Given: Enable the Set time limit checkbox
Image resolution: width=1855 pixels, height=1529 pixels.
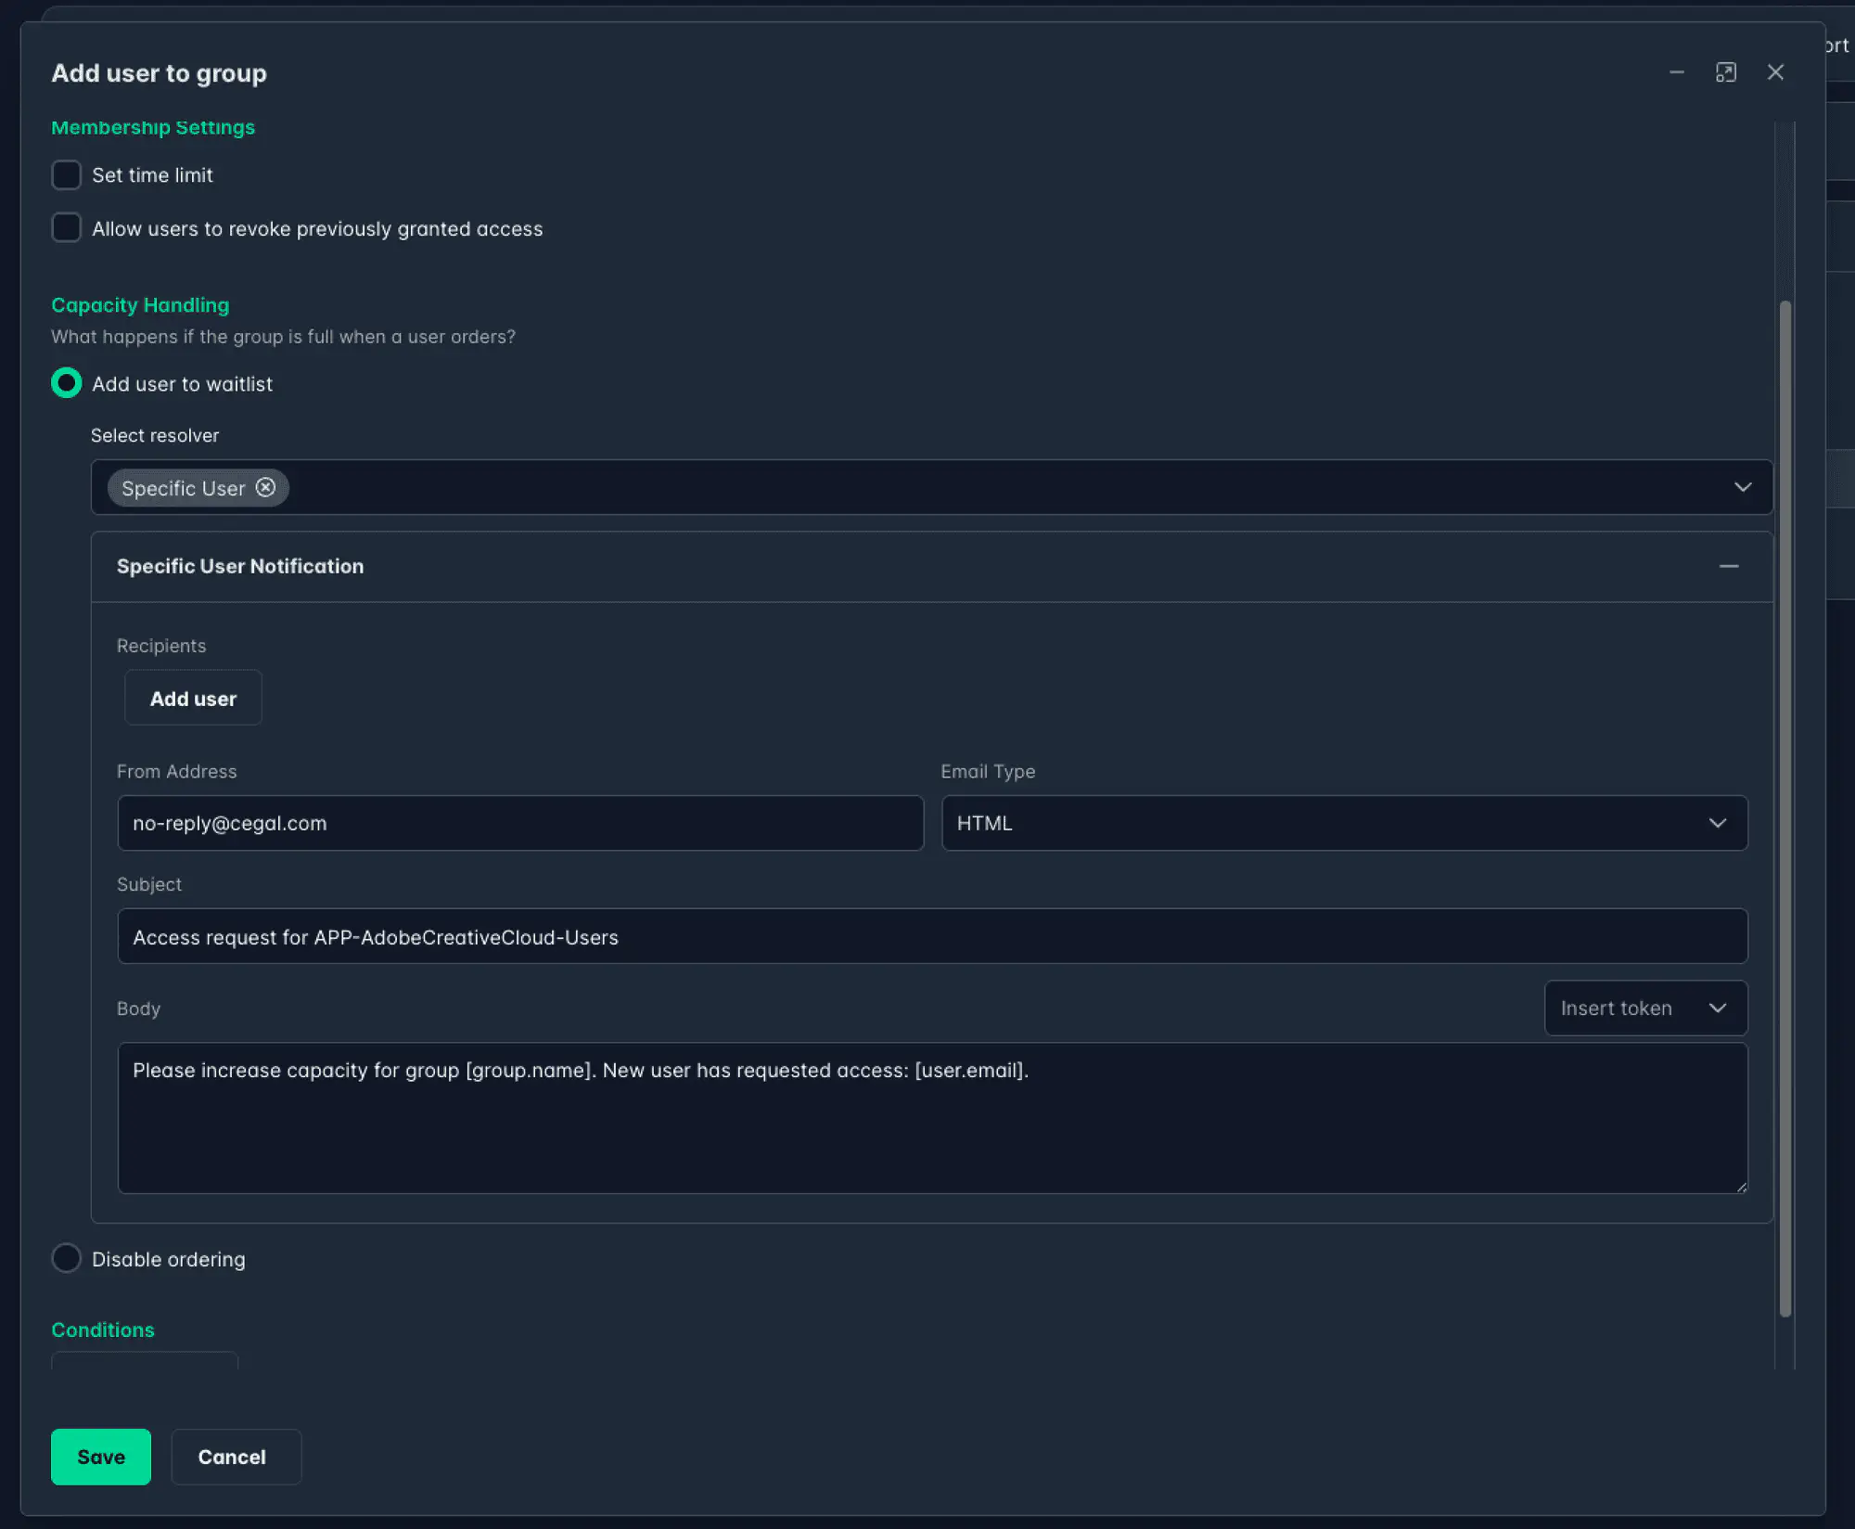Looking at the screenshot, I should (x=67, y=175).
